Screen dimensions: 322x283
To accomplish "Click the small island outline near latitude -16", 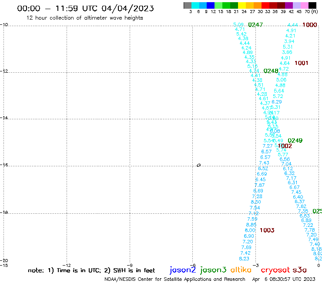I will 198,165.
